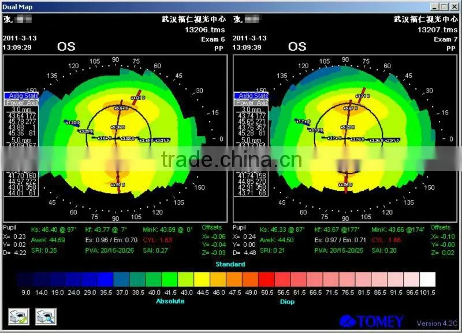Click MinK: 43.69 @ 0° value
This screenshot has height=333, width=462.
[x=167, y=230]
